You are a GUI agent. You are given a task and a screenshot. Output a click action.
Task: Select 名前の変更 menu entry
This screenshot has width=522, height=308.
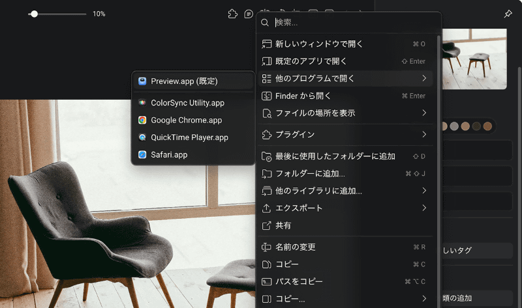(x=345, y=247)
